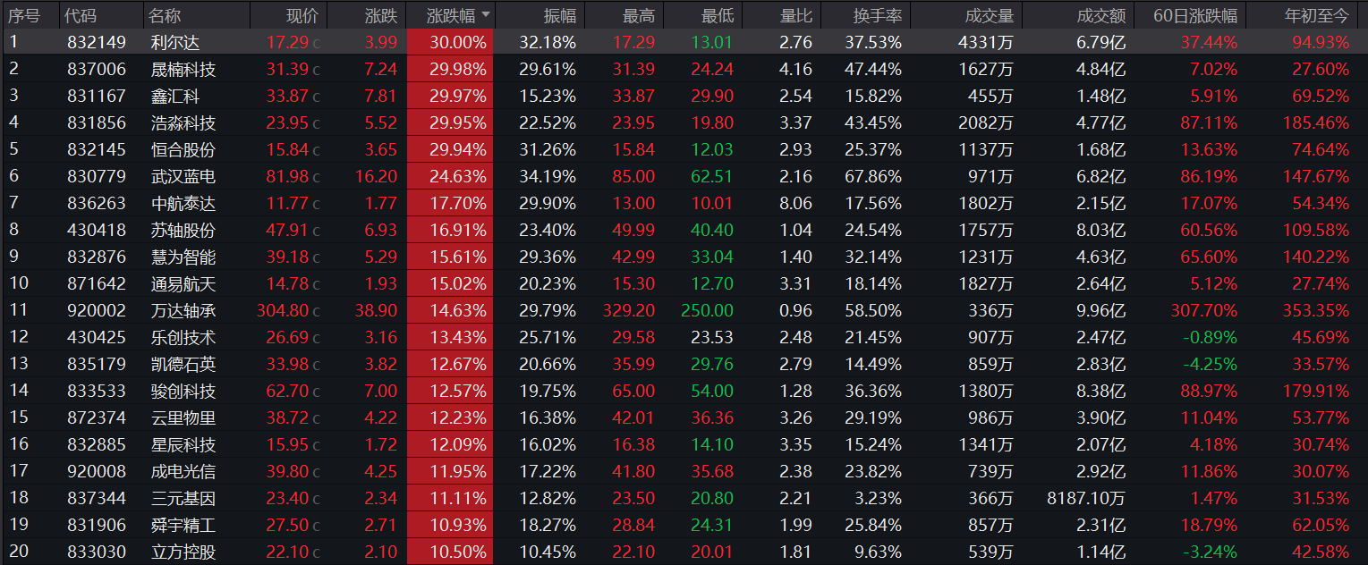This screenshot has height=565, width=1368.
Task: Sort by the 换手率 column header
Action: point(877,15)
